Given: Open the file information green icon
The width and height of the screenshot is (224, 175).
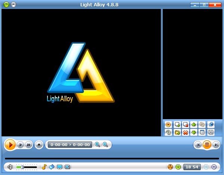Looking at the screenshot, I should pyautogui.click(x=178, y=167).
